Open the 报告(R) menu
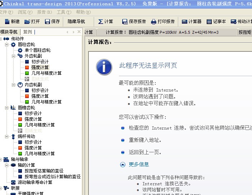The width and height of the screenshot is (252, 195). tap(45, 12)
